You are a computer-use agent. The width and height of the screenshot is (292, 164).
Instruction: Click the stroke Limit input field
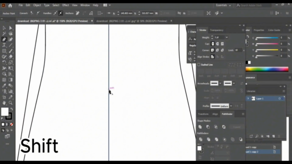click(x=238, y=50)
